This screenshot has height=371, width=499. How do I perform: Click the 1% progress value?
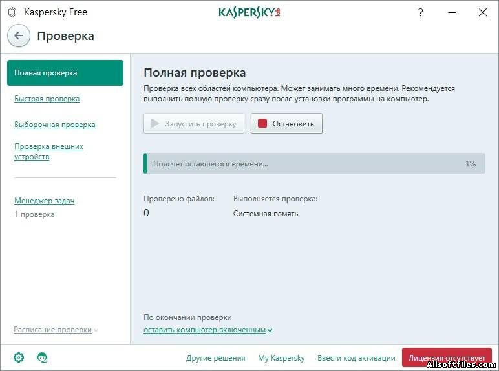click(471, 164)
